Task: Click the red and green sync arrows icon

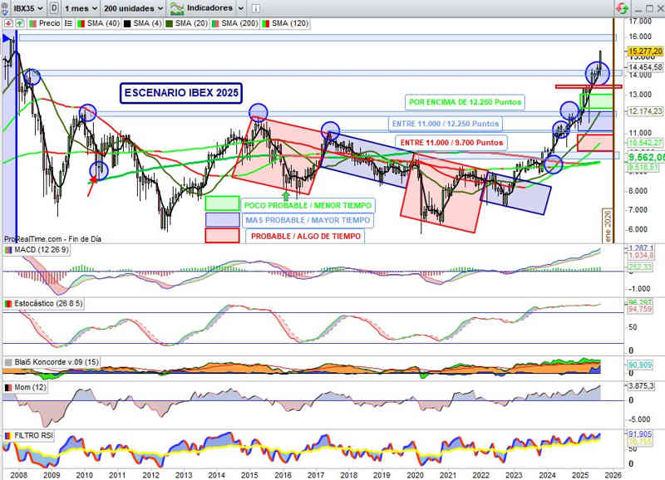Action: (x=622, y=8)
